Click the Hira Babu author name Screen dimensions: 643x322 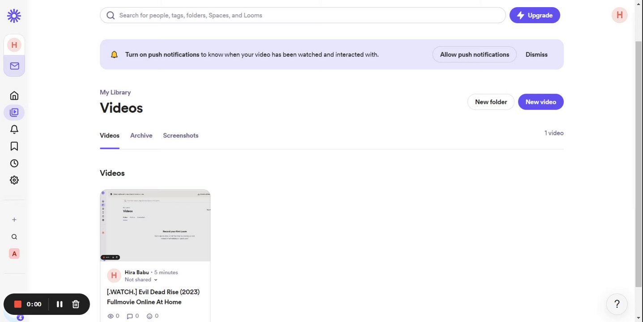coord(137,272)
